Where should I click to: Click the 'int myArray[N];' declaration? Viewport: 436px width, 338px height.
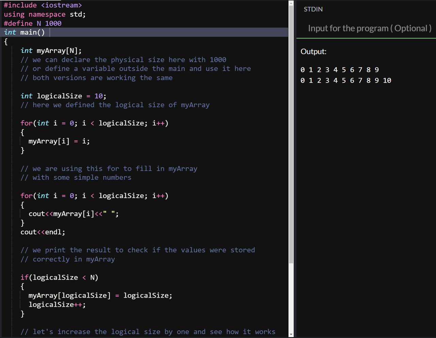(51, 51)
